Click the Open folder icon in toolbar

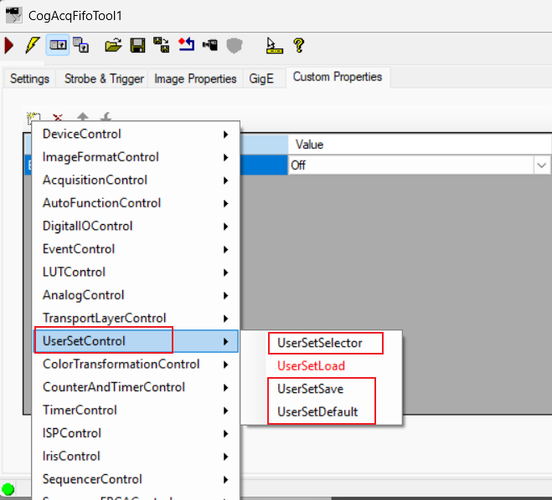pyautogui.click(x=113, y=45)
